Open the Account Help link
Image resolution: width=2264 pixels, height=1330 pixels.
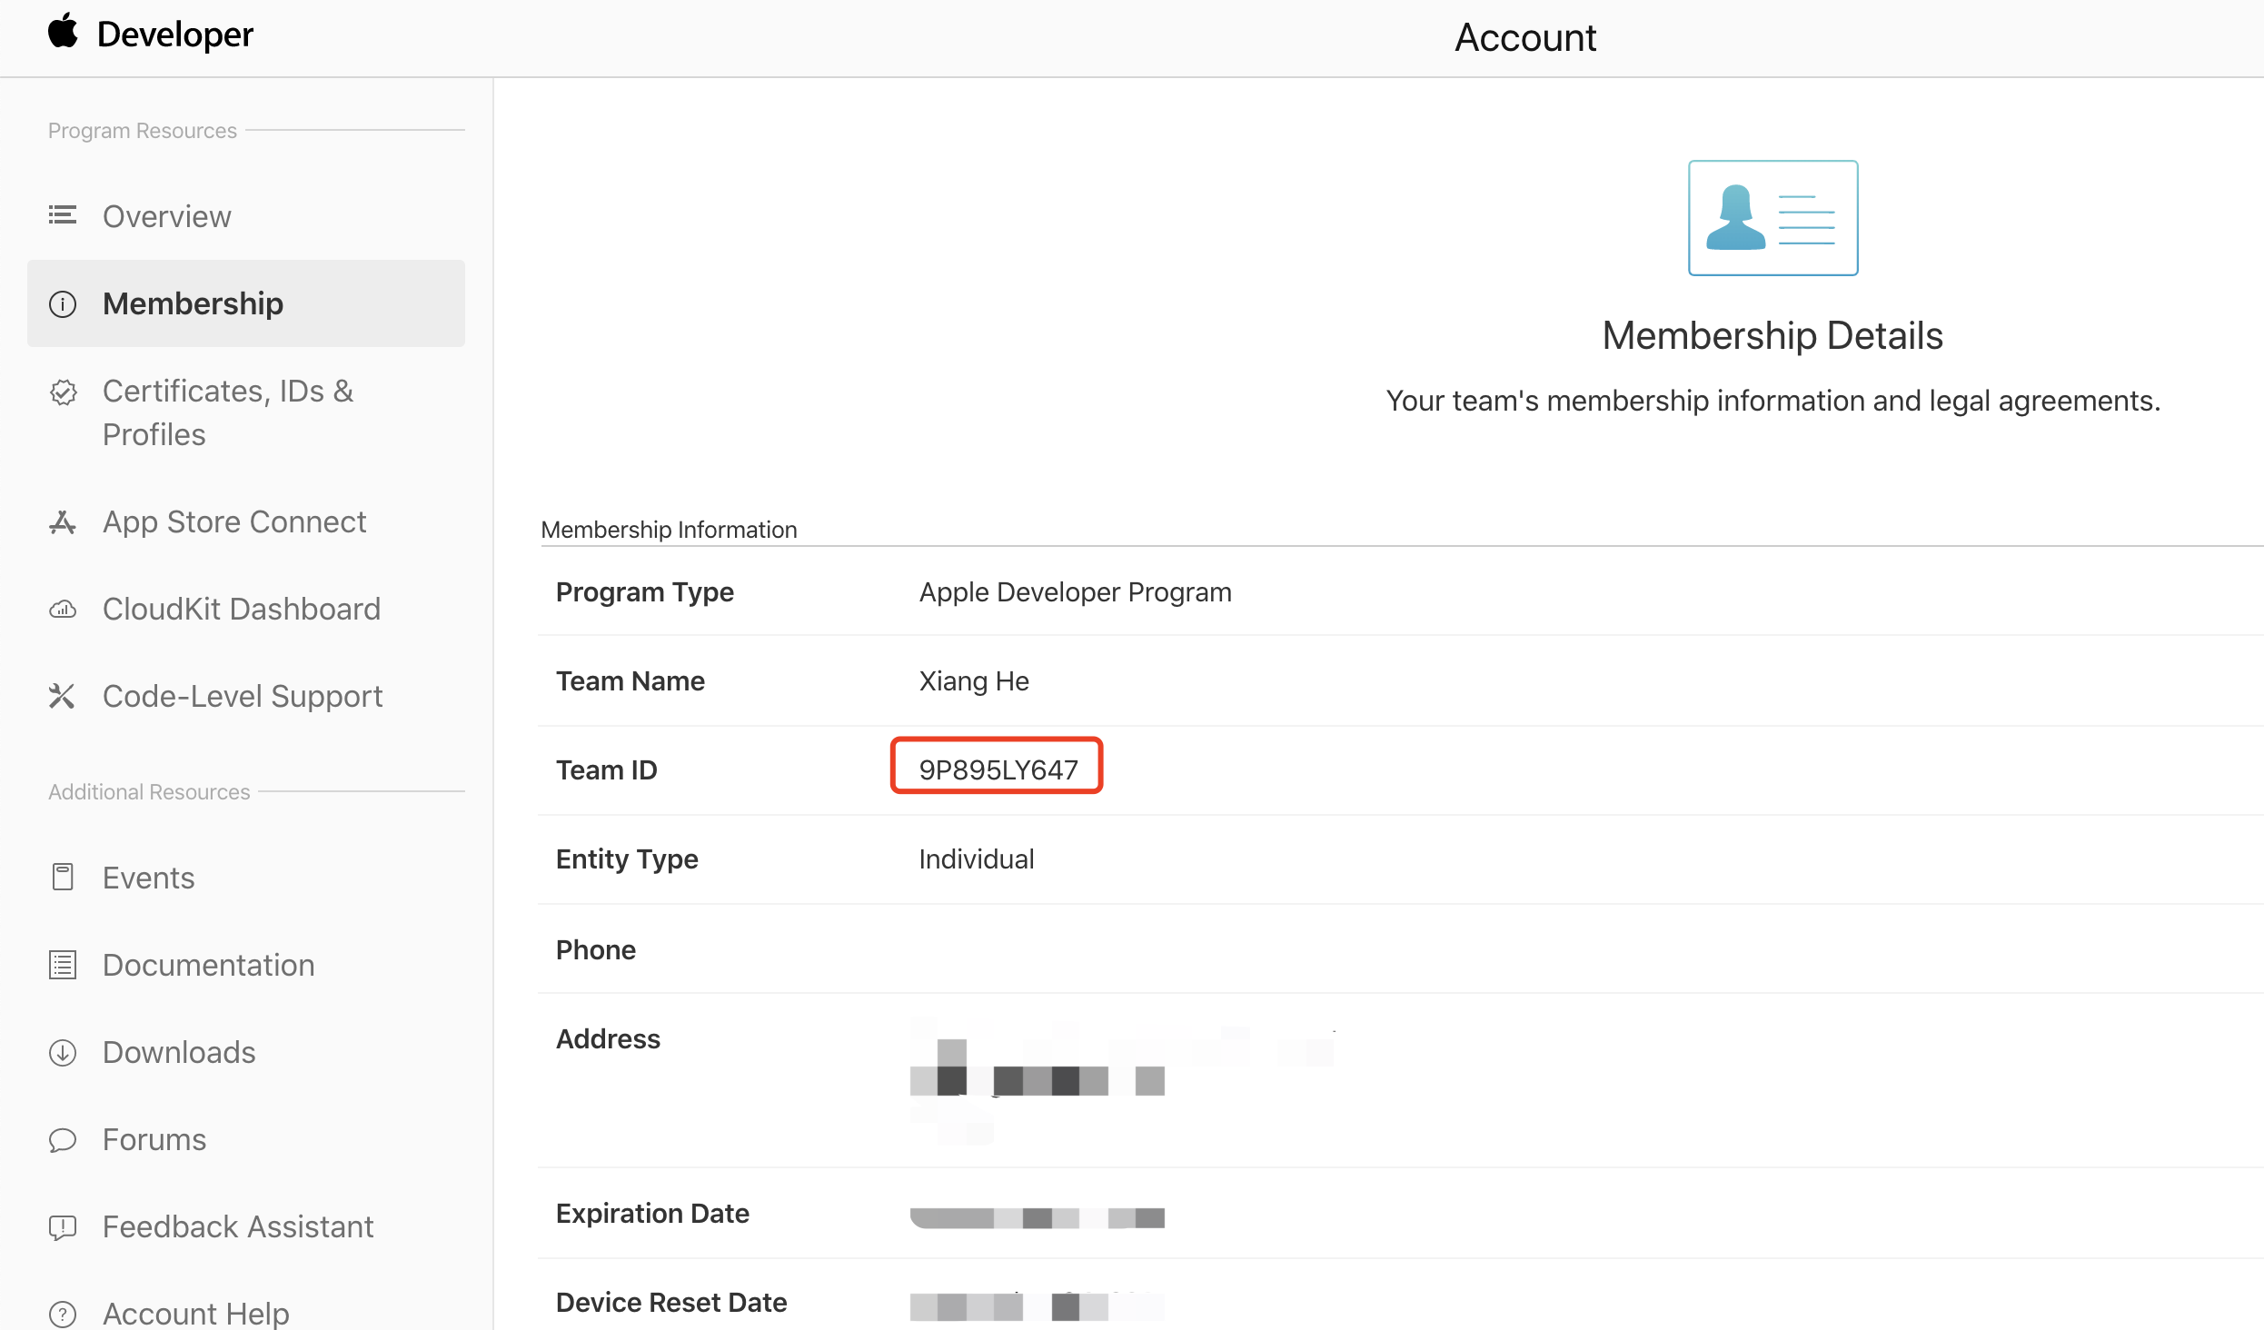[195, 1313]
